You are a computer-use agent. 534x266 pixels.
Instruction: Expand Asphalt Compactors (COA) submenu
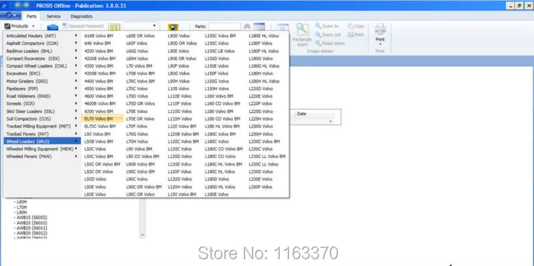click(41, 43)
